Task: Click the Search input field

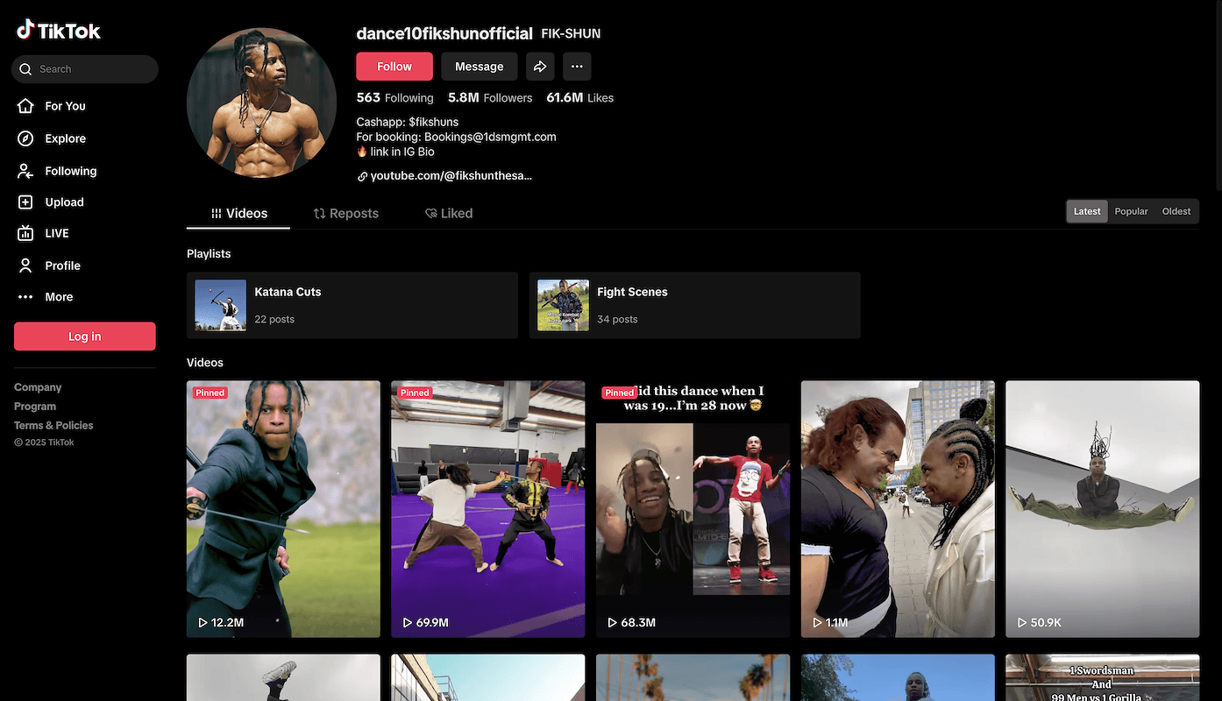Action: tap(92, 69)
